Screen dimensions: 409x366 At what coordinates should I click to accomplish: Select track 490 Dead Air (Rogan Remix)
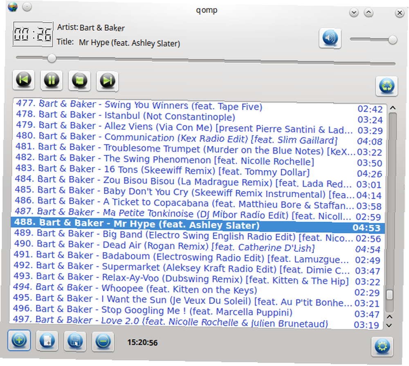click(x=197, y=246)
